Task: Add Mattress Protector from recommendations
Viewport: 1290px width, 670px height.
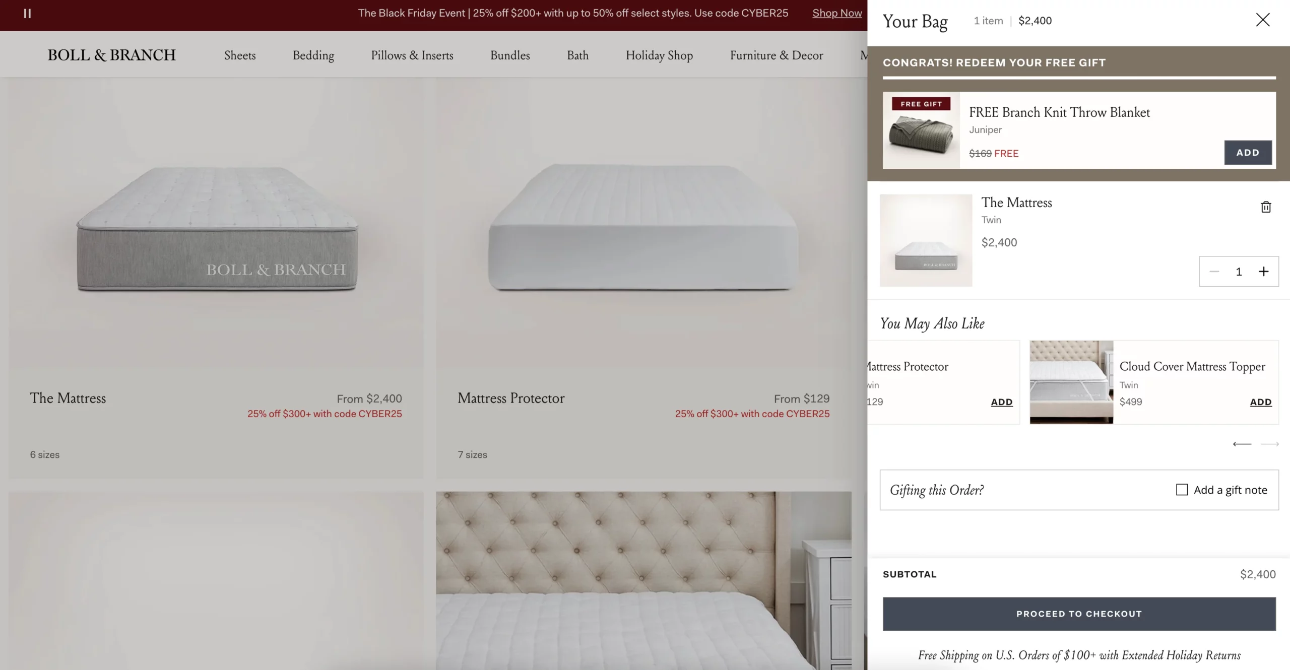Action: pos(1002,402)
